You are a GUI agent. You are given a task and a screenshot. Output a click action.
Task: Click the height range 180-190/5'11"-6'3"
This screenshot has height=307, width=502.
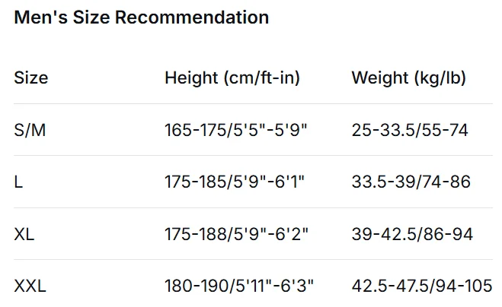point(239,286)
